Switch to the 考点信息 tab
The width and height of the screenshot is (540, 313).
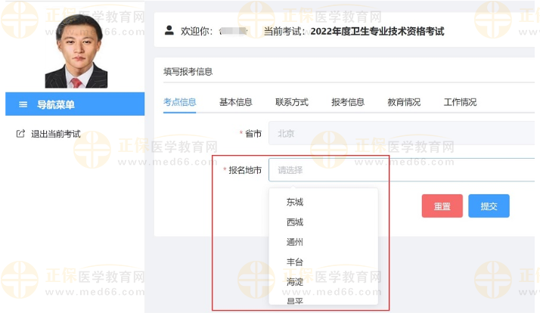179,102
